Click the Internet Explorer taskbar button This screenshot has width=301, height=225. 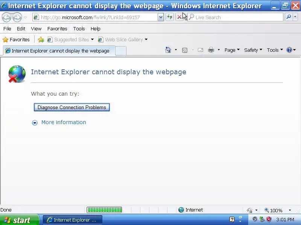click(x=72, y=220)
